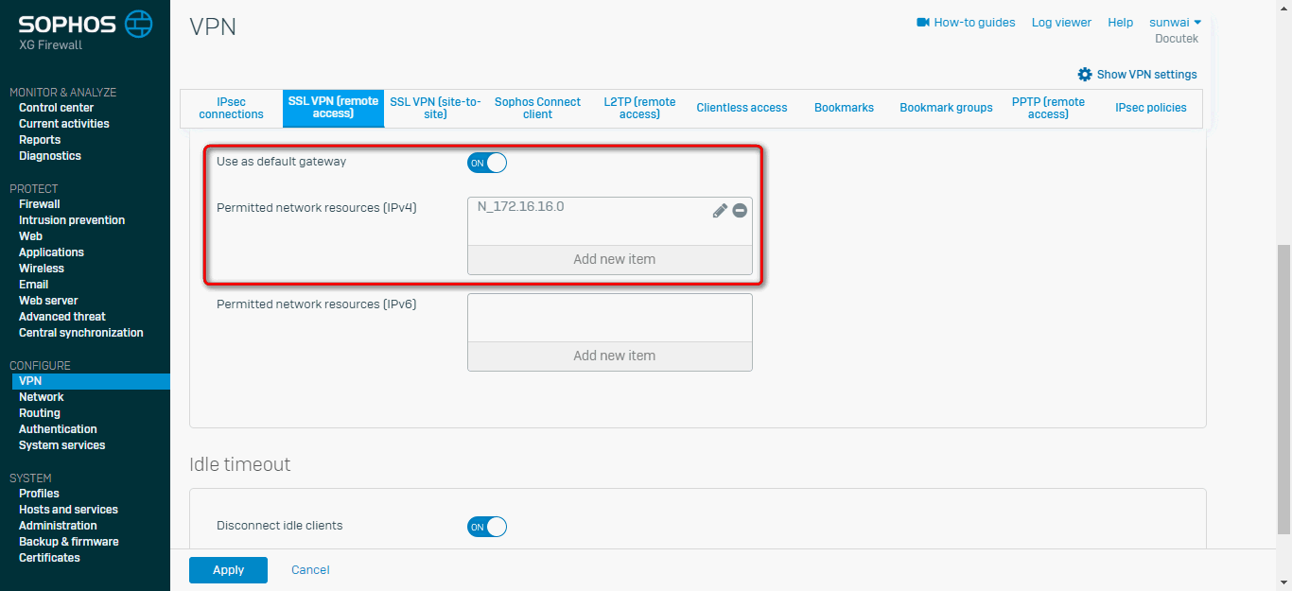This screenshot has width=1292, height=591.
Task: Open Control center in sidebar
Action: (x=57, y=108)
